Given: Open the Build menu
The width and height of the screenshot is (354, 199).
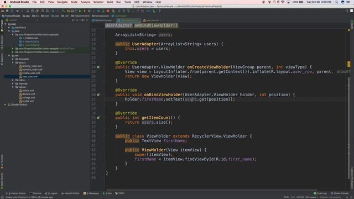Looking at the screenshot, I should (x=110, y=2).
